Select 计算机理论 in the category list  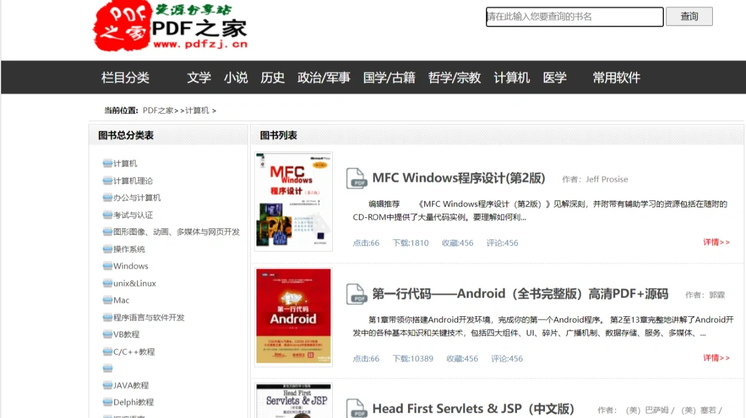(133, 180)
